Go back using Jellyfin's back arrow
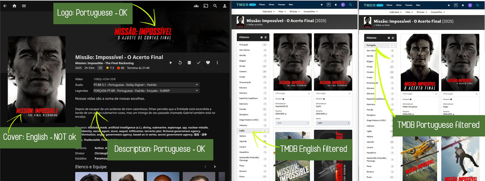The image size is (485, 181). [5, 6]
